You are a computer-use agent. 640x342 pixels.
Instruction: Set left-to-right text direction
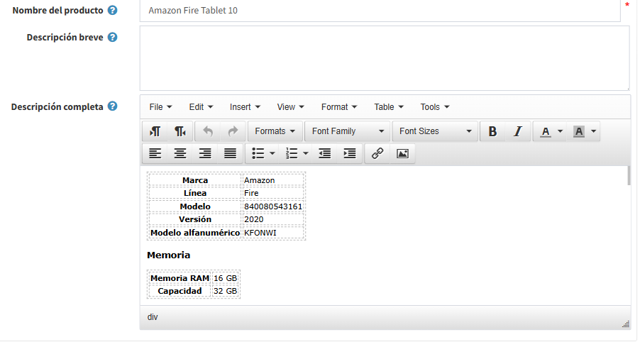click(155, 131)
